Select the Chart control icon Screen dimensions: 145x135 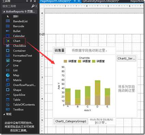(8, 41)
